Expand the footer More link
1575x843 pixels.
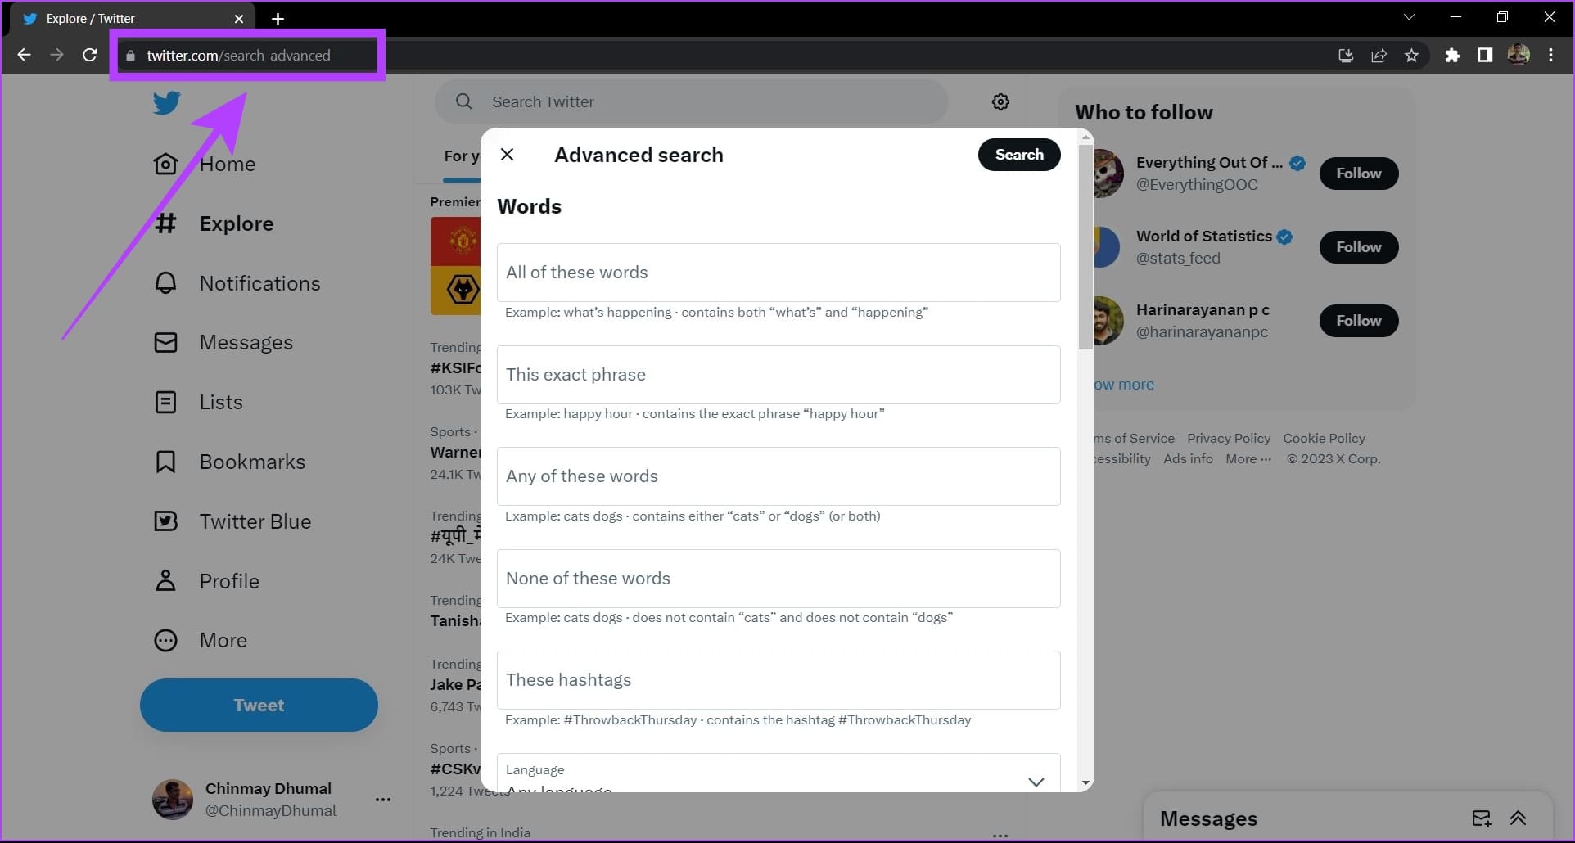click(x=1248, y=459)
